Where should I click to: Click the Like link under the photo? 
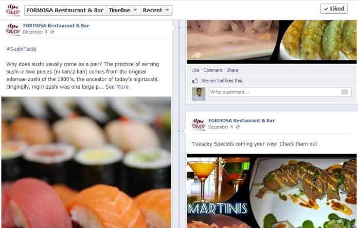point(195,70)
